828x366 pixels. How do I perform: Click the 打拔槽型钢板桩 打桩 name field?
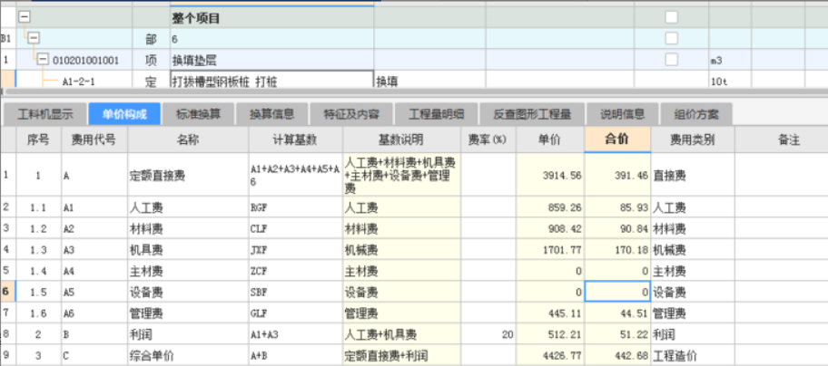tap(271, 81)
